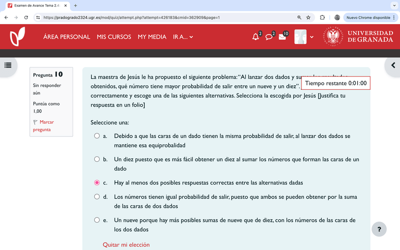Reload the page with the refresh icon
The height and width of the screenshot is (250, 400).
(26, 17)
